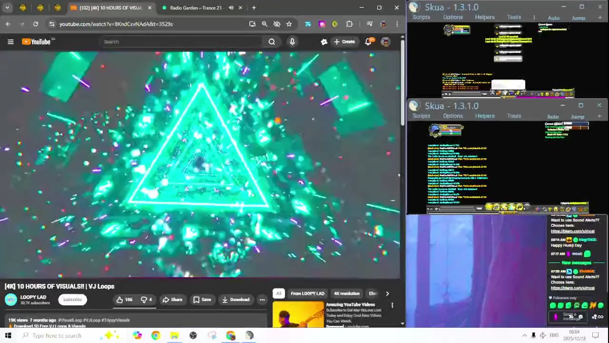609x343 pixels.
Task: Go to the YouTube home logo
Action: tap(37, 42)
